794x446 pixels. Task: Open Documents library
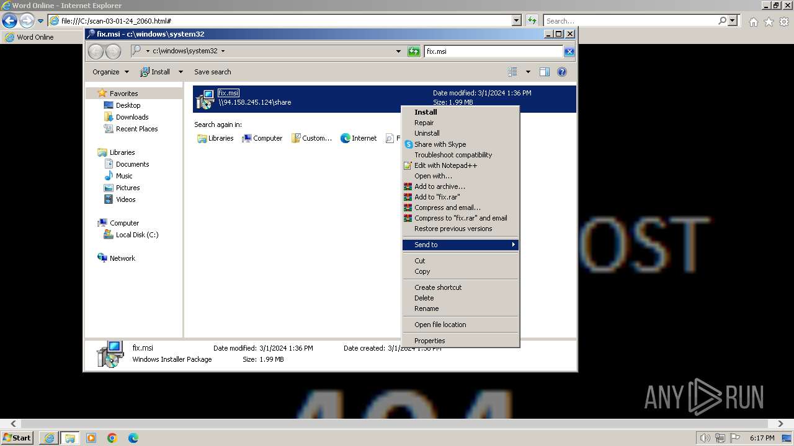pos(132,164)
